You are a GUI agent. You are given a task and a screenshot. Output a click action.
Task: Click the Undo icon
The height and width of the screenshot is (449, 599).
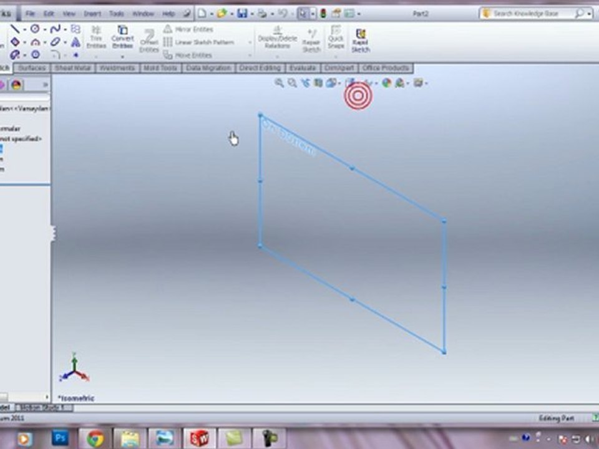point(282,14)
